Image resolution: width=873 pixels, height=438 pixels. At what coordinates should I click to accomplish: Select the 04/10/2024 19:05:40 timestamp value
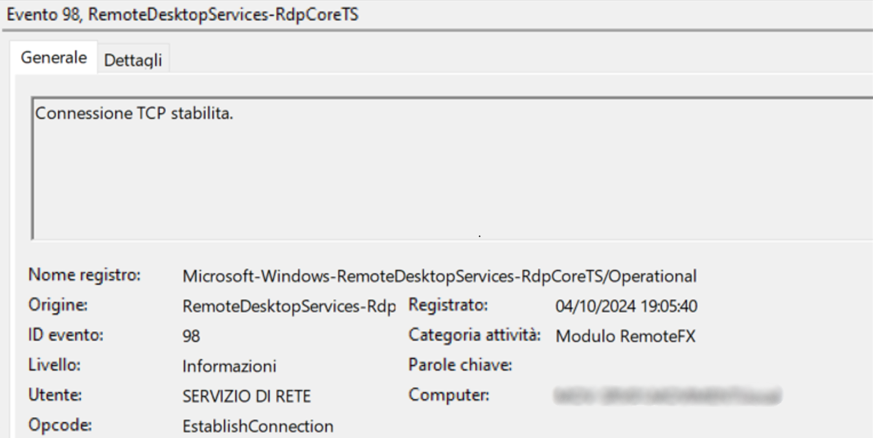click(626, 306)
